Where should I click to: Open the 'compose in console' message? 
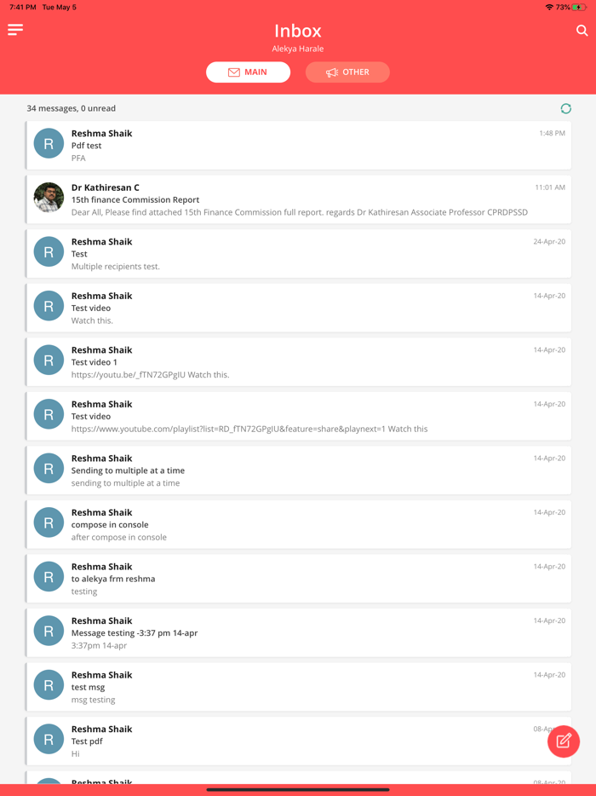tap(298, 524)
